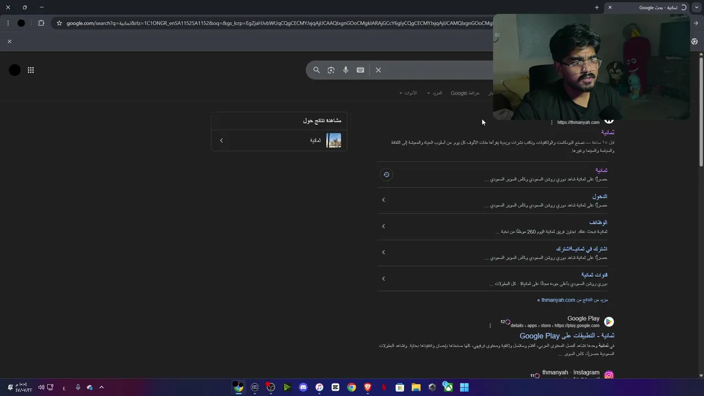This screenshot has width=704, height=396.
Task: Switch input language via ع indicator
Action: pos(64,388)
